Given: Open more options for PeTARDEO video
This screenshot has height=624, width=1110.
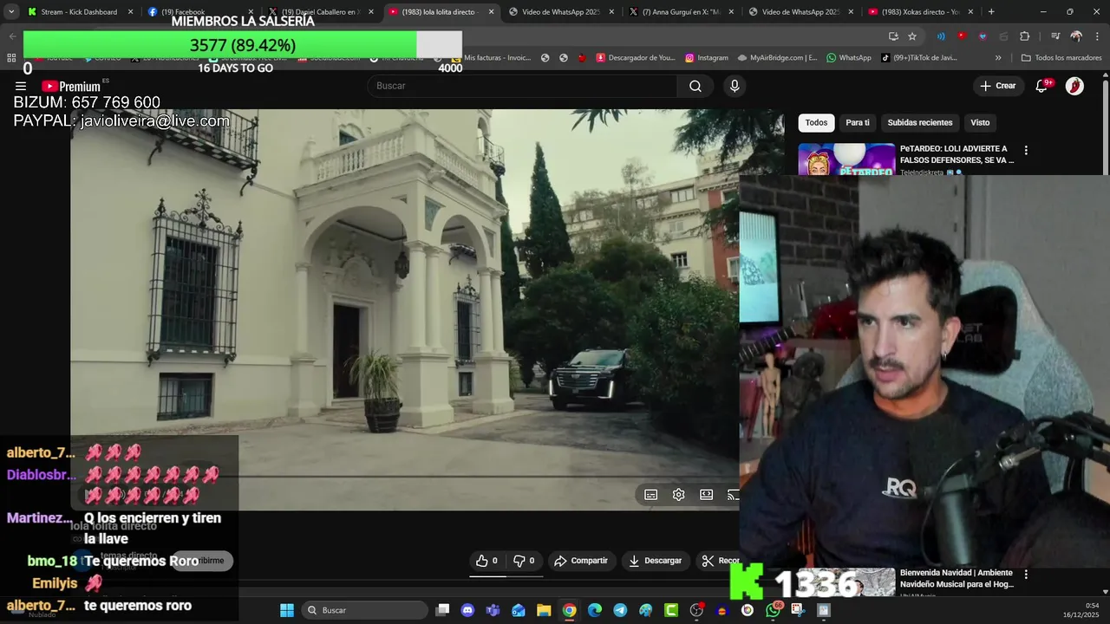Looking at the screenshot, I should (1026, 150).
